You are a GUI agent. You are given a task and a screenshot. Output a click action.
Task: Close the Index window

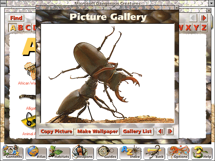click(x=209, y=10)
